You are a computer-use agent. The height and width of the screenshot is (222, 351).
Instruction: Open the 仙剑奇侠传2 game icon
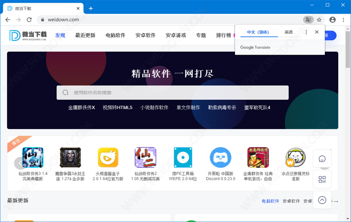[145, 157]
